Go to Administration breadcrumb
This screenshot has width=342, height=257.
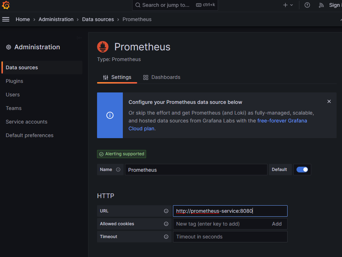(x=56, y=19)
